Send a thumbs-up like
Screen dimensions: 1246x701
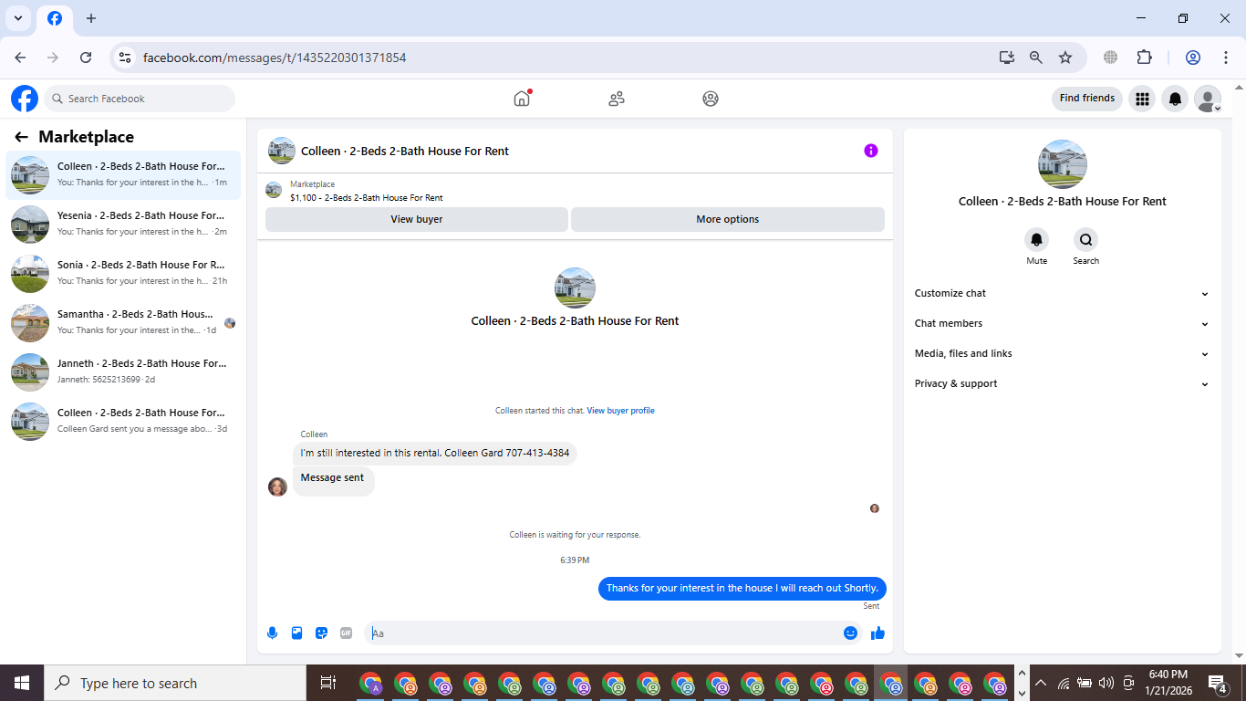pyautogui.click(x=877, y=633)
